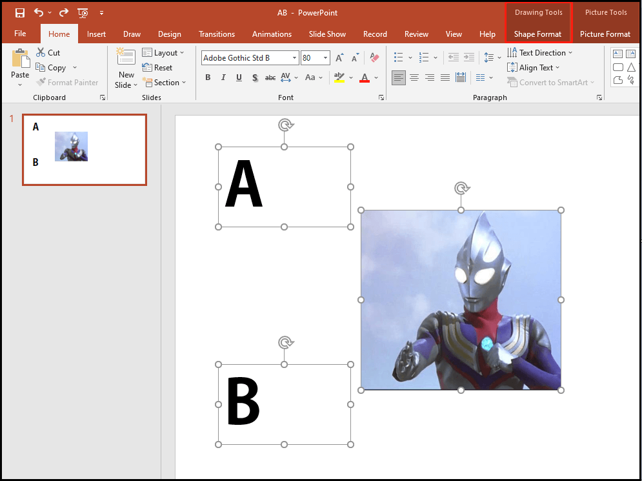
Task: Open the Paragraph dialog launcher
Action: click(599, 97)
